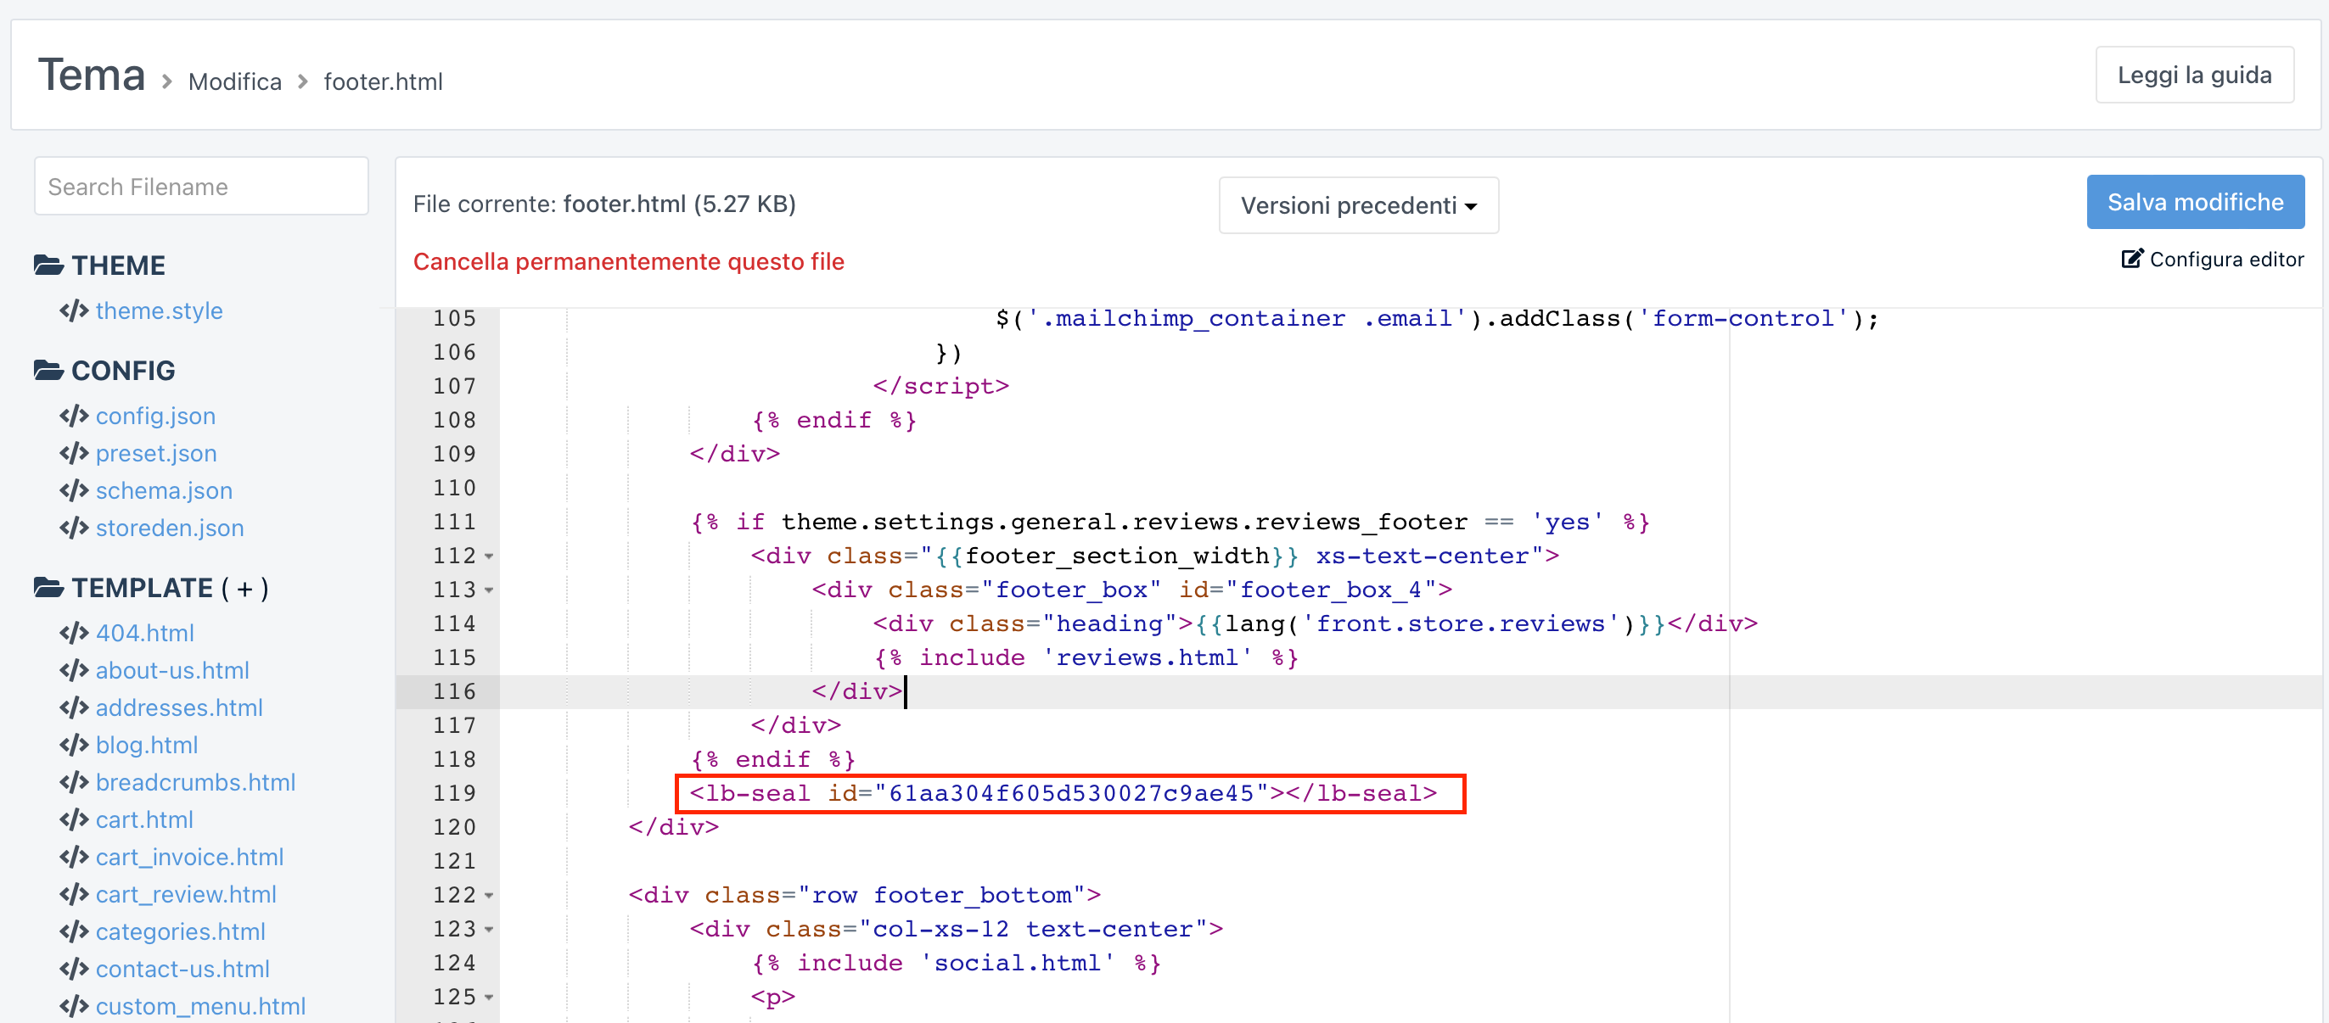Click code icon beside cart_invoice.html
Screen dimensions: 2329x1023
pyautogui.click(x=74, y=856)
